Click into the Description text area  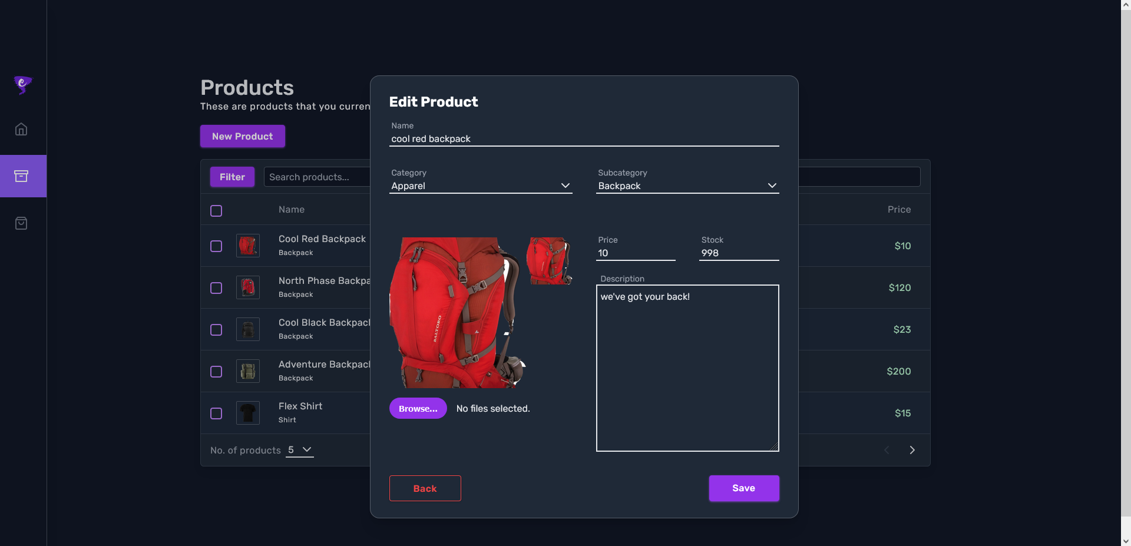click(x=687, y=368)
